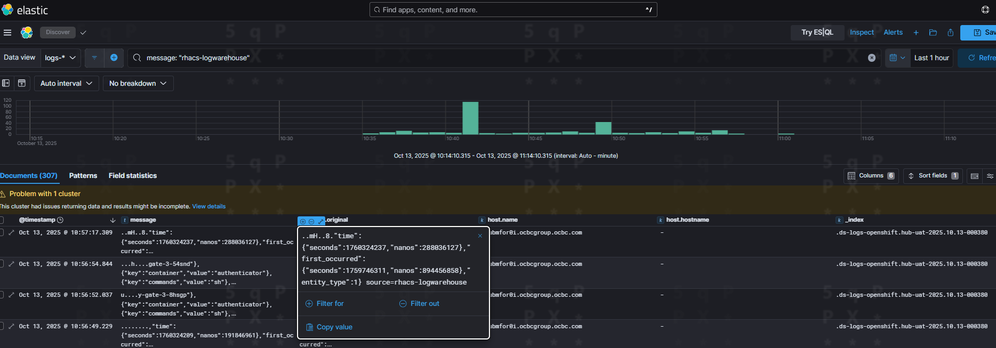
Task: Add a new filter with plus icon
Action: coord(114,58)
